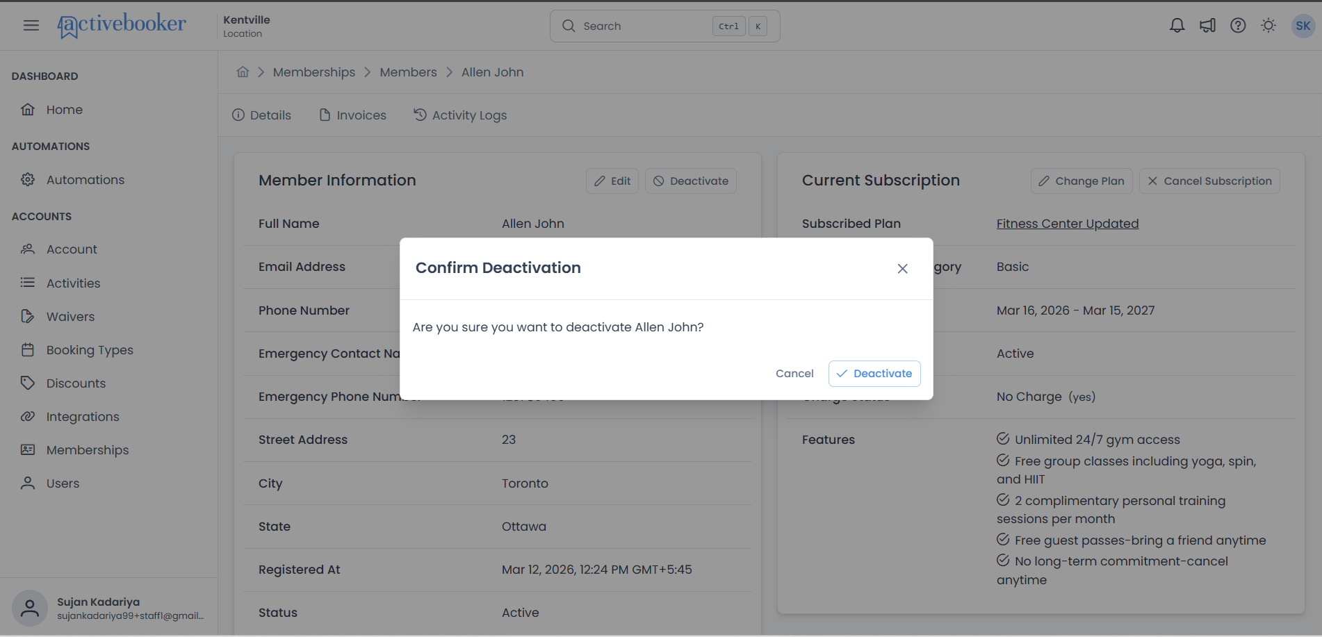
Task: Click the Kentville Location selector
Action: click(x=247, y=26)
